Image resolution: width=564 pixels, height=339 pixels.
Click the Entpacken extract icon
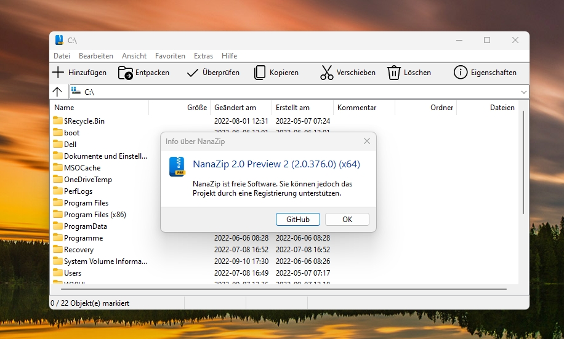(x=125, y=73)
